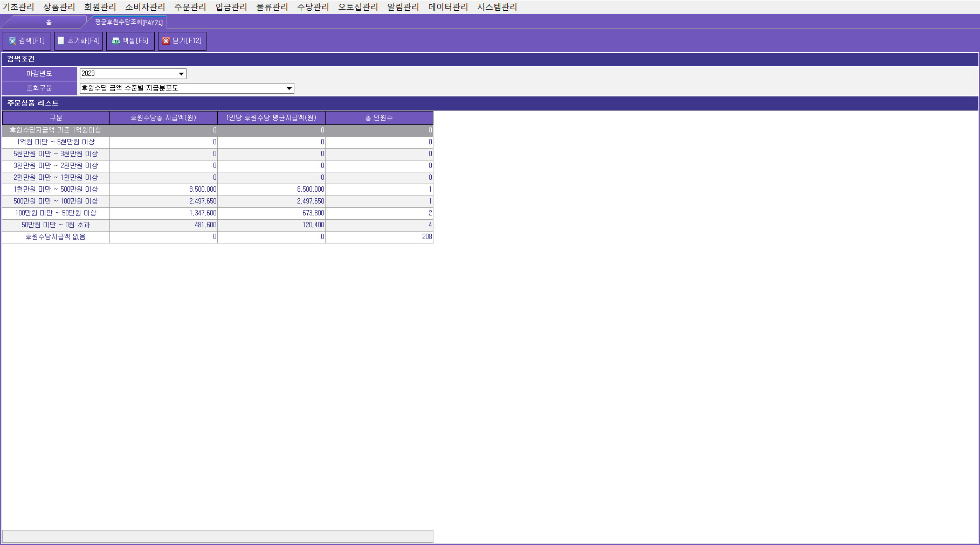Open the 시스템관리 menu
The width and height of the screenshot is (980, 545).
(x=497, y=7)
